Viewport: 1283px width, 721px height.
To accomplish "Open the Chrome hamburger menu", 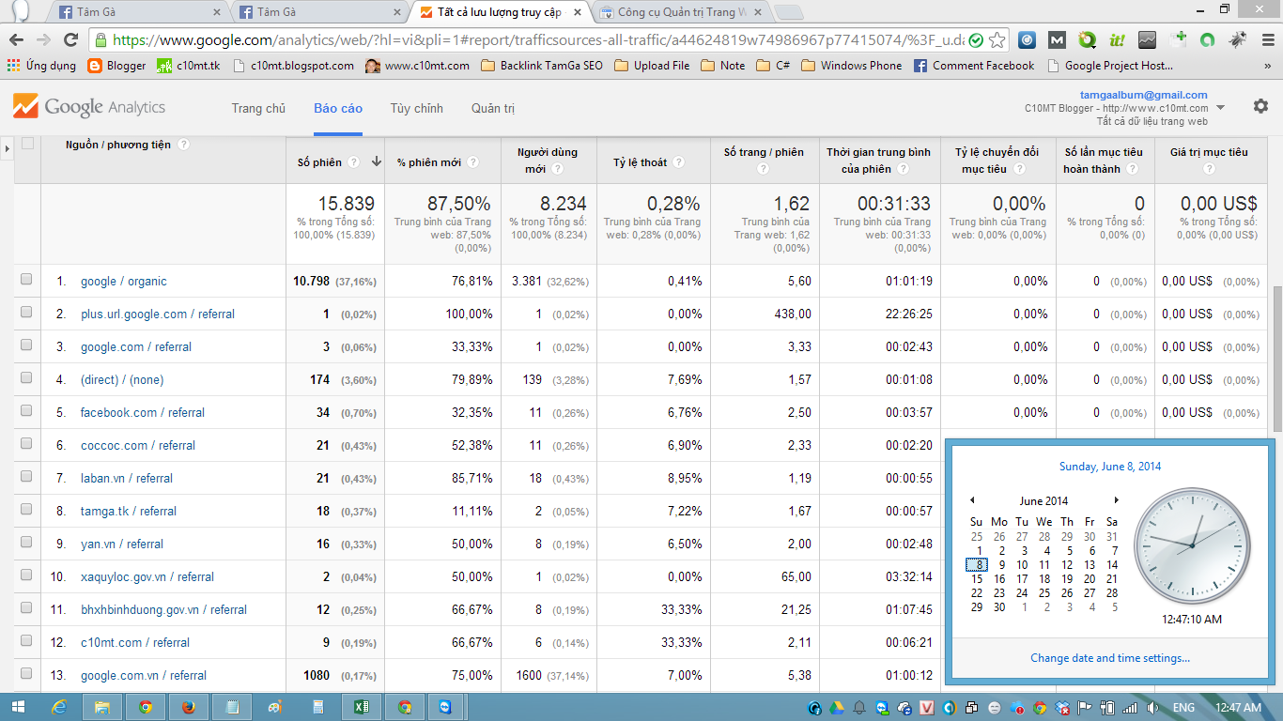I will click(1266, 40).
